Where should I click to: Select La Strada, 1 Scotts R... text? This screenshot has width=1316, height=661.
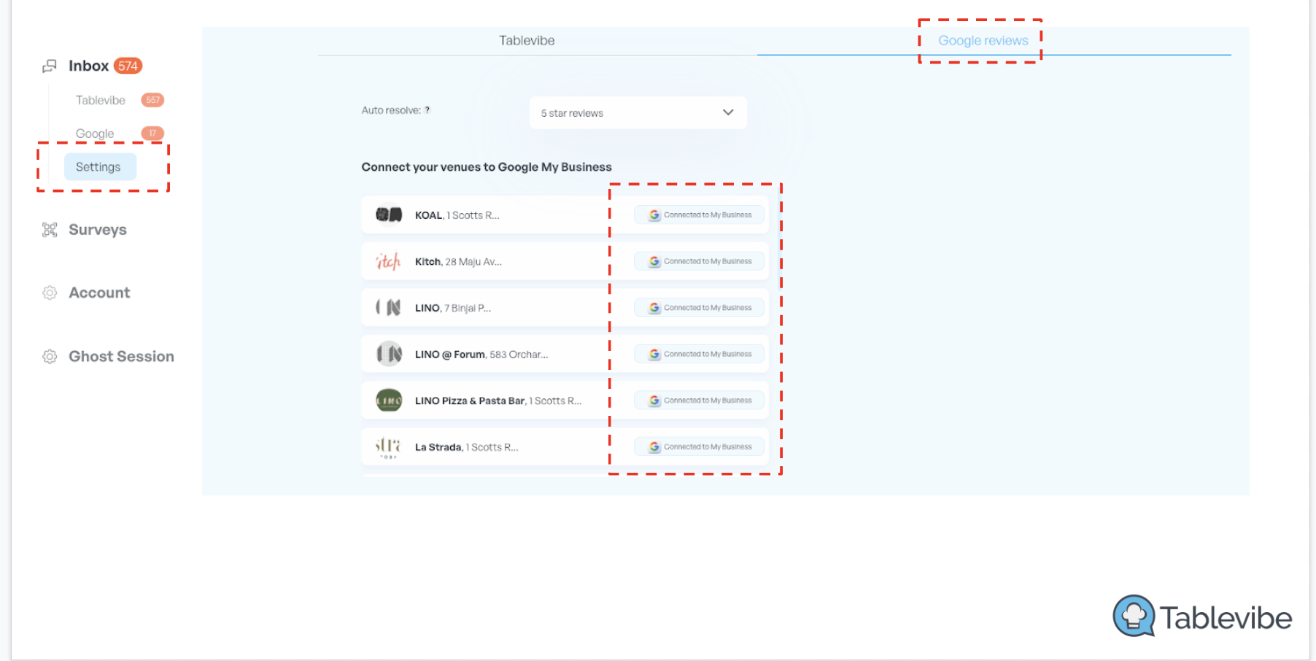467,447
